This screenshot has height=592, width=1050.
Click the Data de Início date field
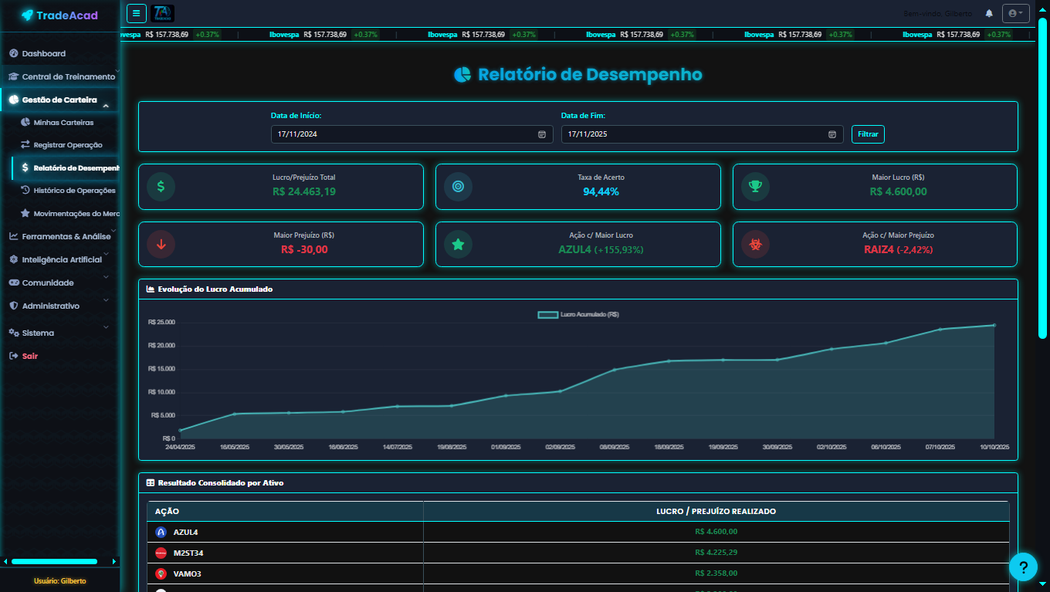(401, 134)
